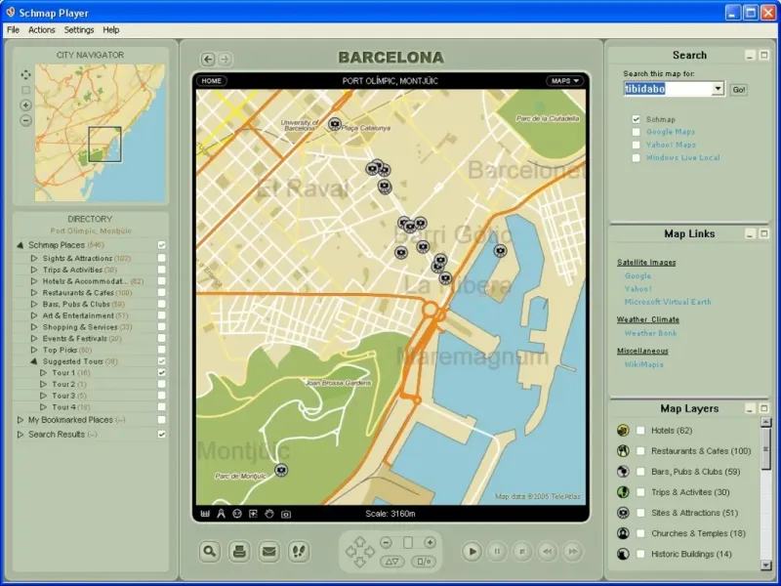This screenshot has height=586, width=781.
Task: Open the MAPS dropdown on map header
Action: click(x=565, y=81)
